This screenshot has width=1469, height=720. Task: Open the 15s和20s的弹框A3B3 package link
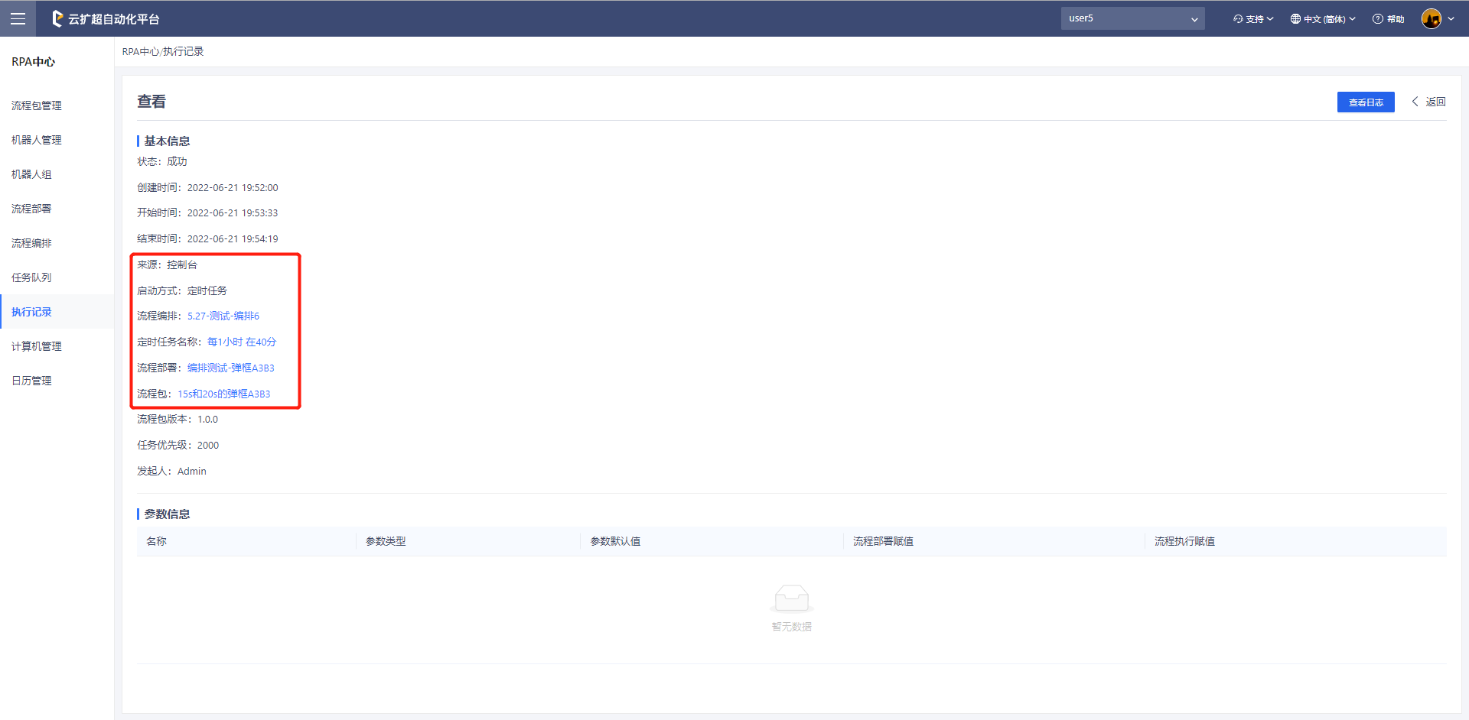[x=224, y=394]
